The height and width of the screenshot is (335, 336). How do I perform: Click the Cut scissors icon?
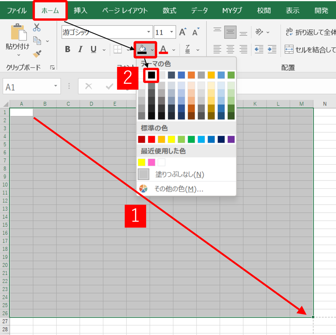37,27
